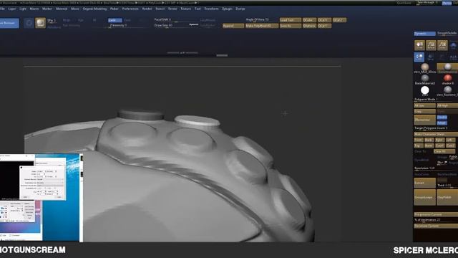Viewport: 458px width, 258px height.
Task: Click the ZRemesher button
Action: pyautogui.click(x=424, y=120)
